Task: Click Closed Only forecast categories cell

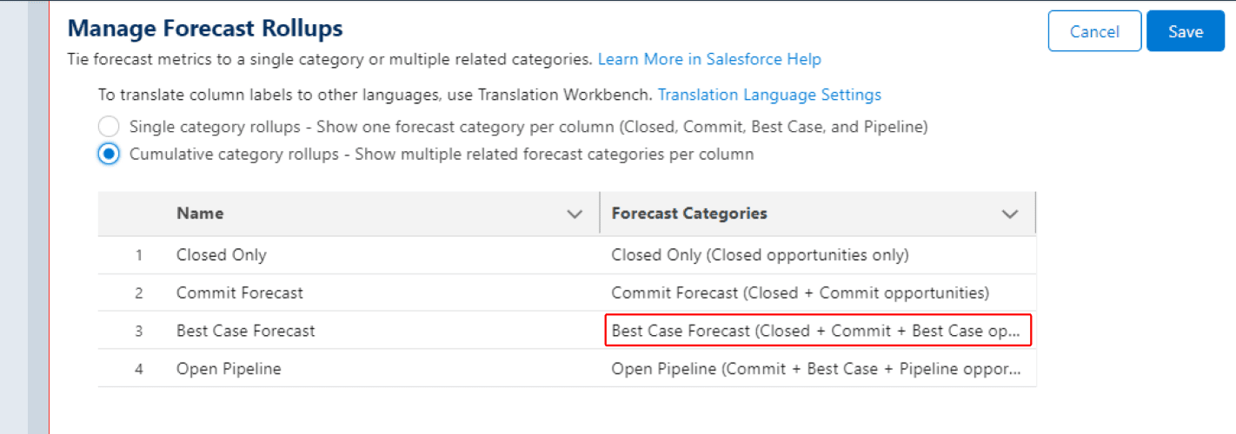Action: pos(760,255)
